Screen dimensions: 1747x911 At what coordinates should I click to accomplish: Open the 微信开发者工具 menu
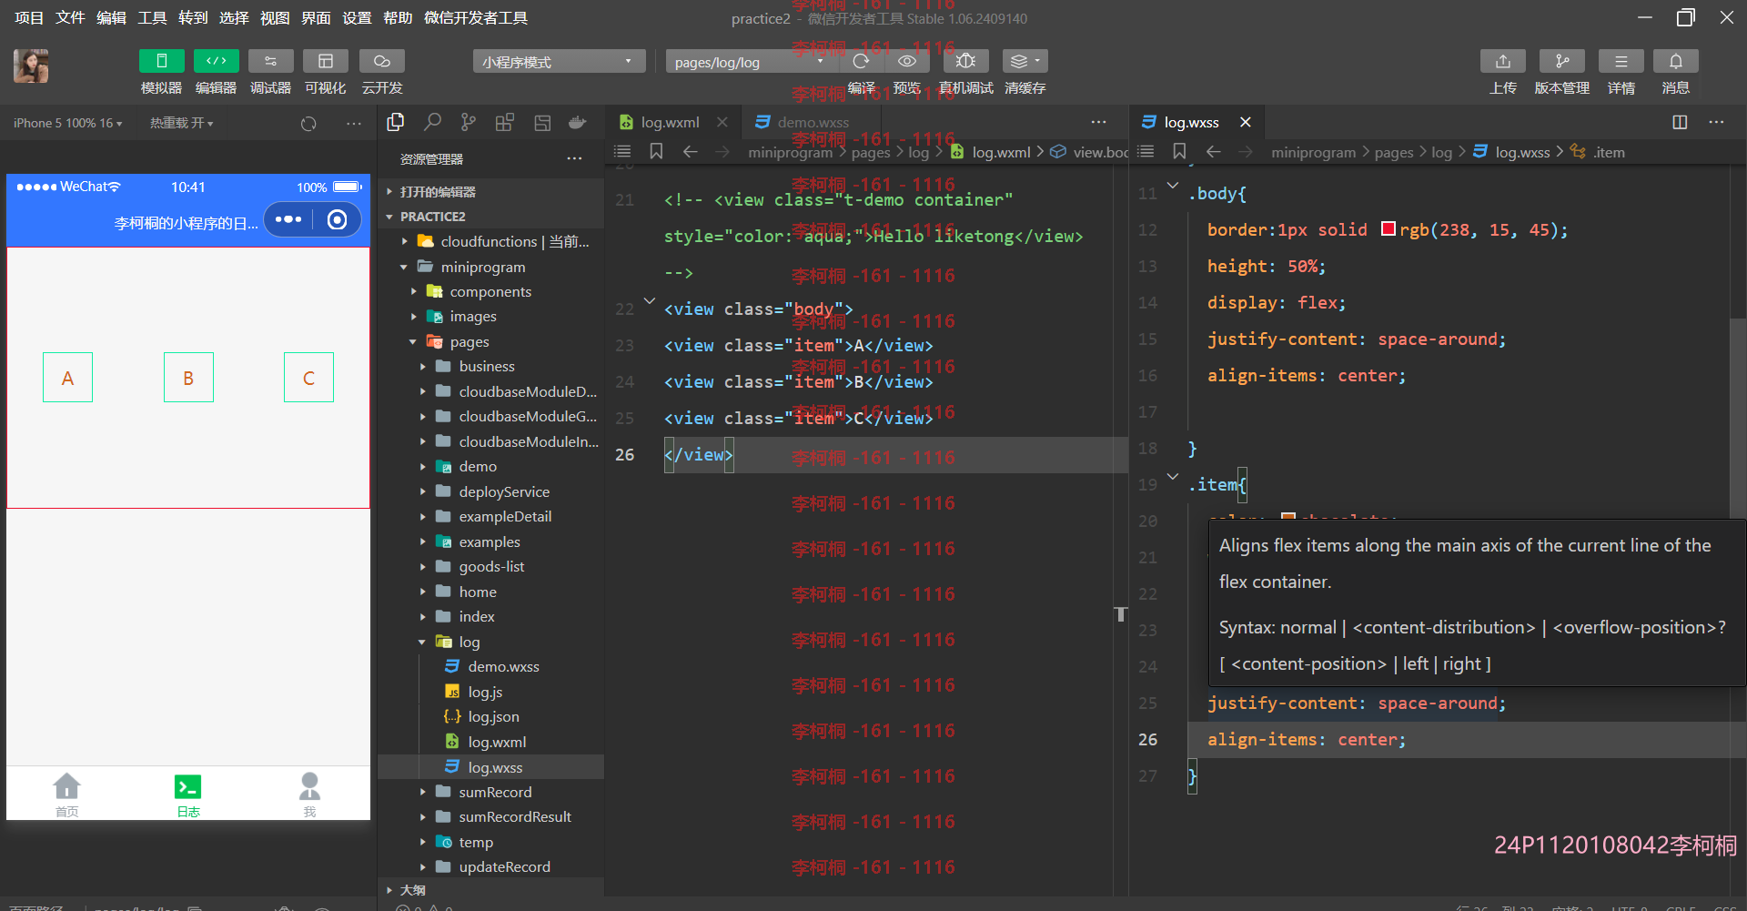[x=476, y=17]
